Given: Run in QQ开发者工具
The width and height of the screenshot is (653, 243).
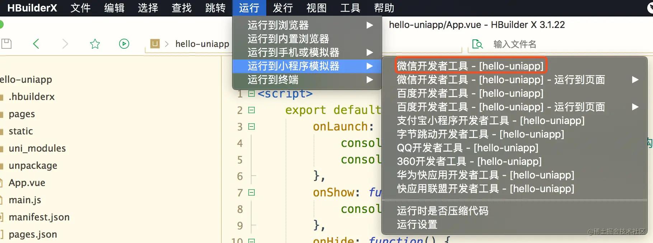Looking at the screenshot, I should (x=515, y=148).
